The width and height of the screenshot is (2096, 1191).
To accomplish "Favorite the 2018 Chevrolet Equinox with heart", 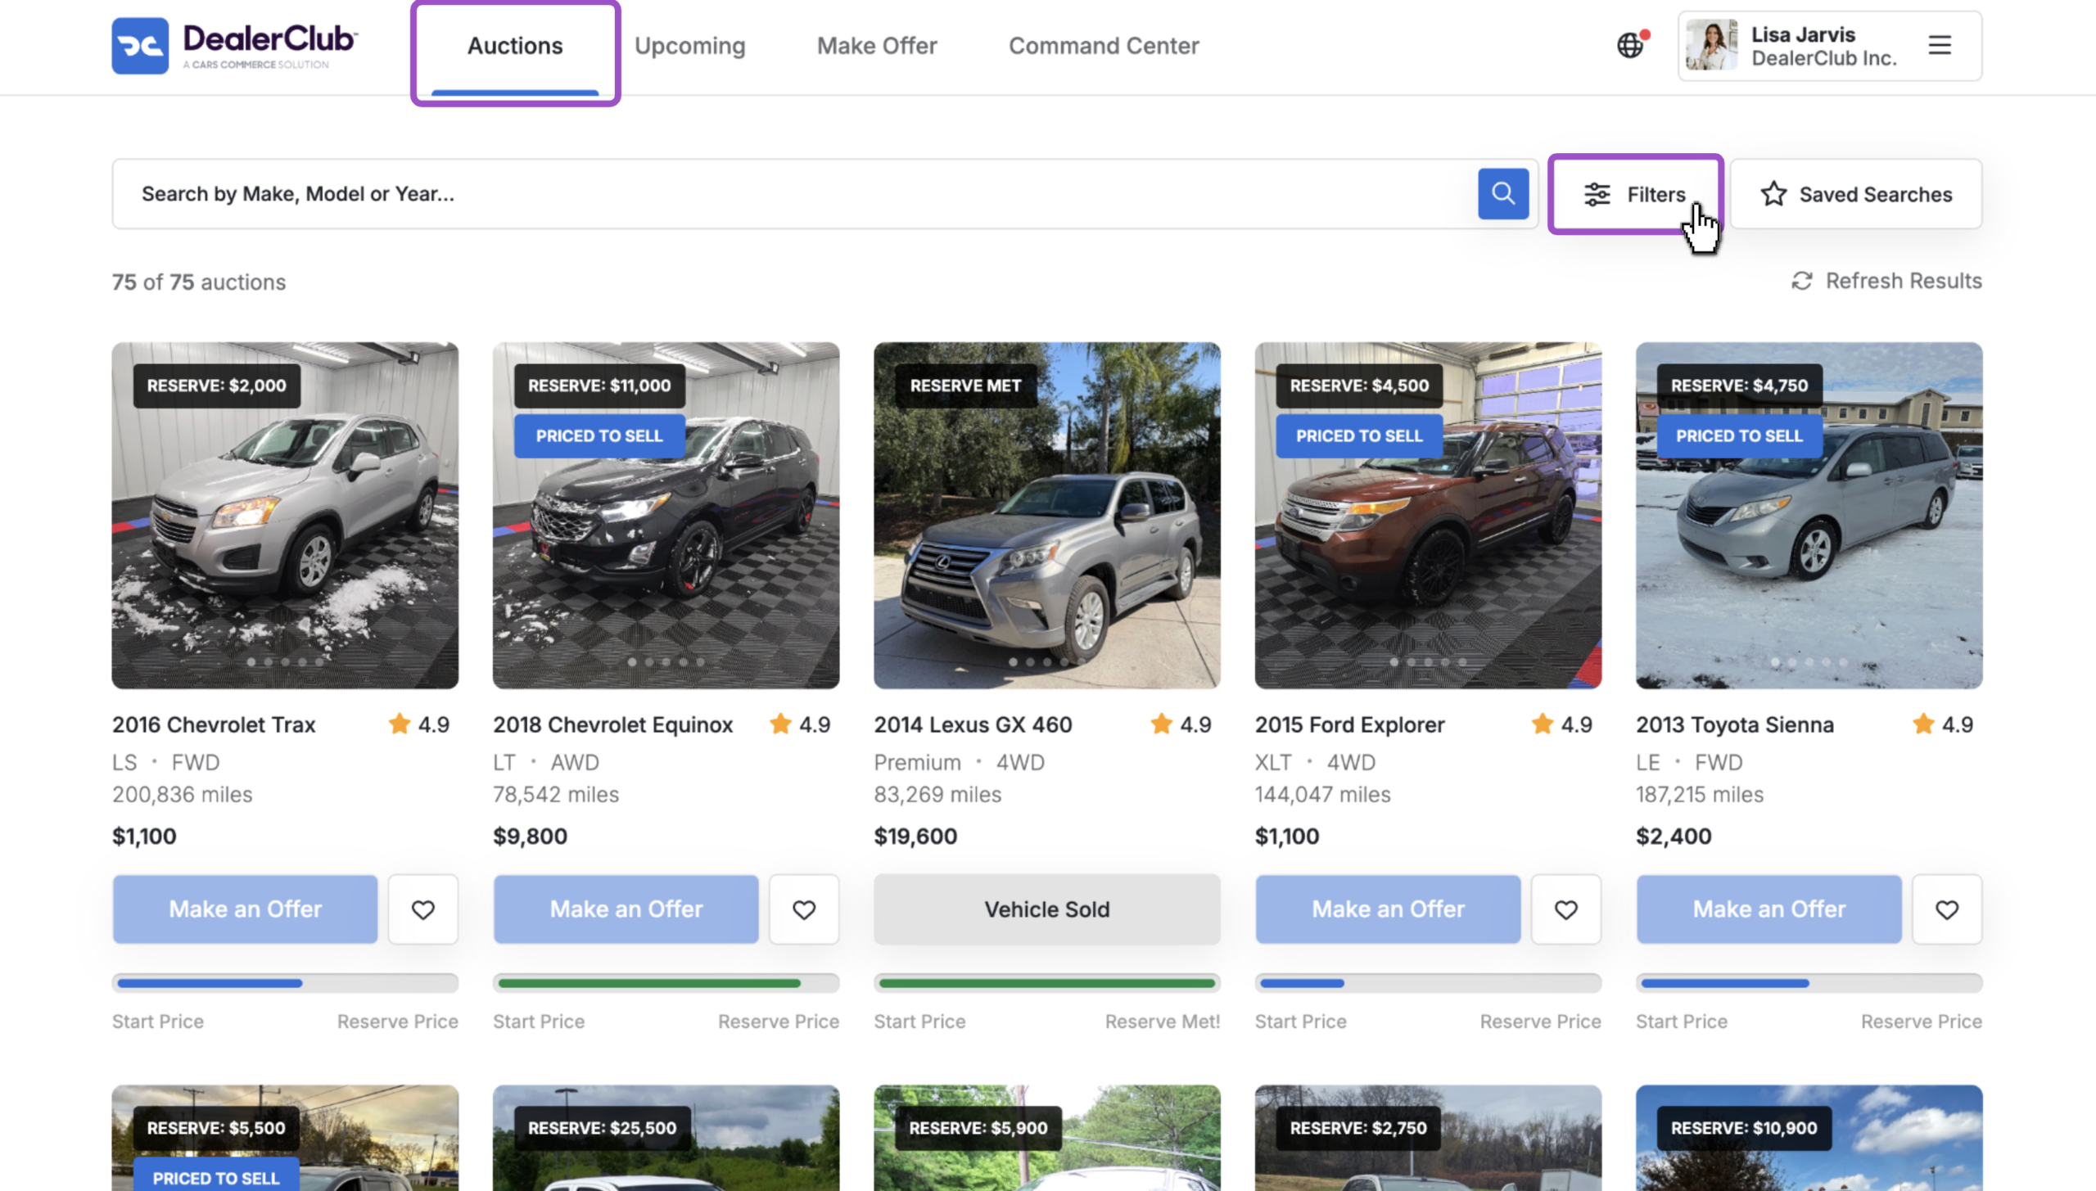I will 804,909.
